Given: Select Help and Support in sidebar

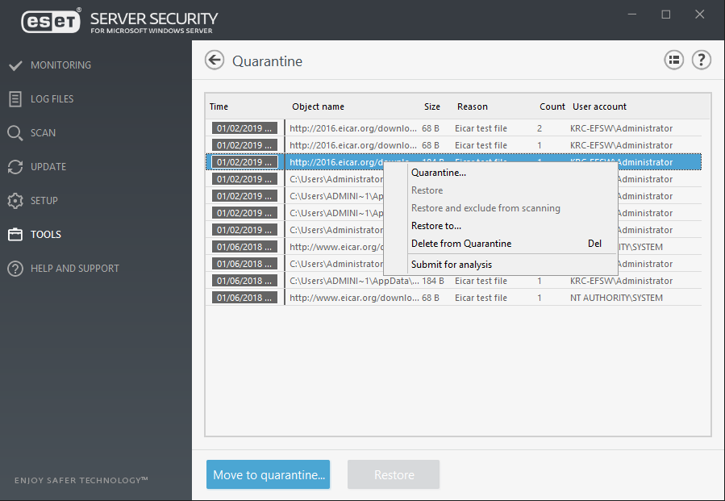Looking at the screenshot, I should click(x=74, y=269).
